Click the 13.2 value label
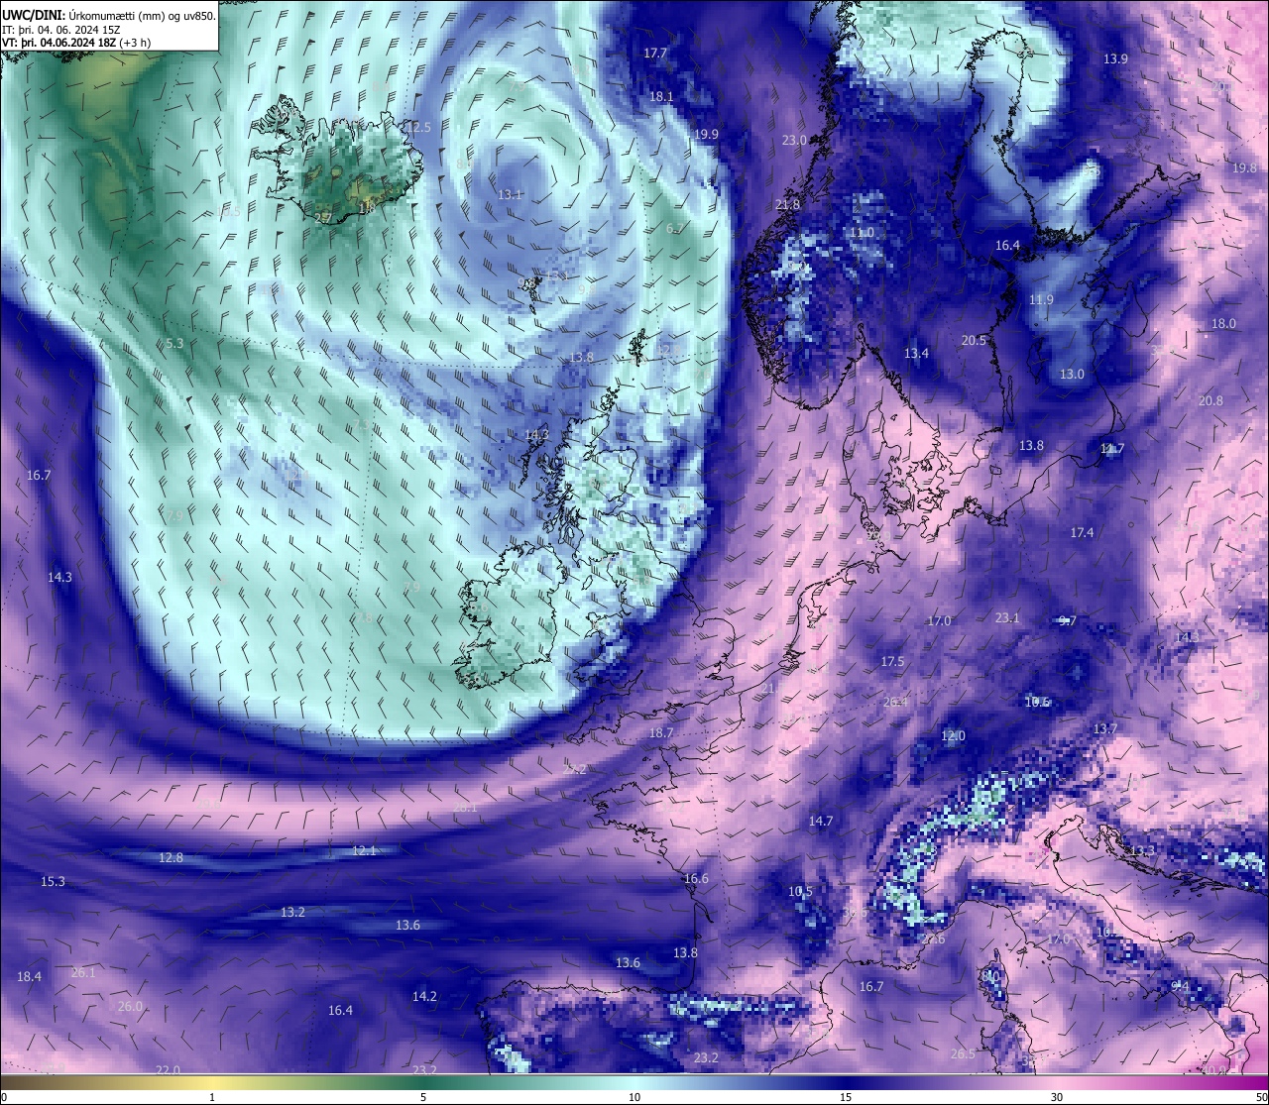This screenshot has width=1269, height=1105. pyautogui.click(x=292, y=913)
